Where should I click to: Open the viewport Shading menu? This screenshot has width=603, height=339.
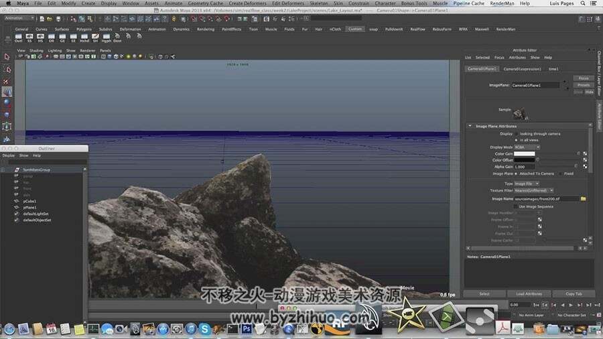point(36,50)
